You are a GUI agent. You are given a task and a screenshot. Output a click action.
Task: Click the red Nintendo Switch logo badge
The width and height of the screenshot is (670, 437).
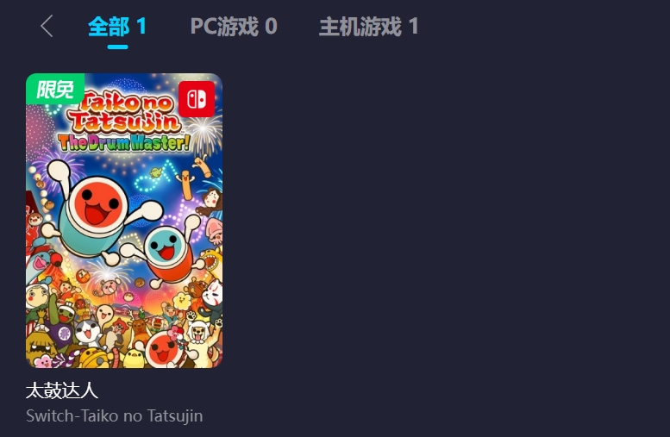197,99
